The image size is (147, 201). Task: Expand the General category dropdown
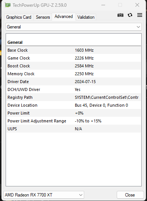74,27
